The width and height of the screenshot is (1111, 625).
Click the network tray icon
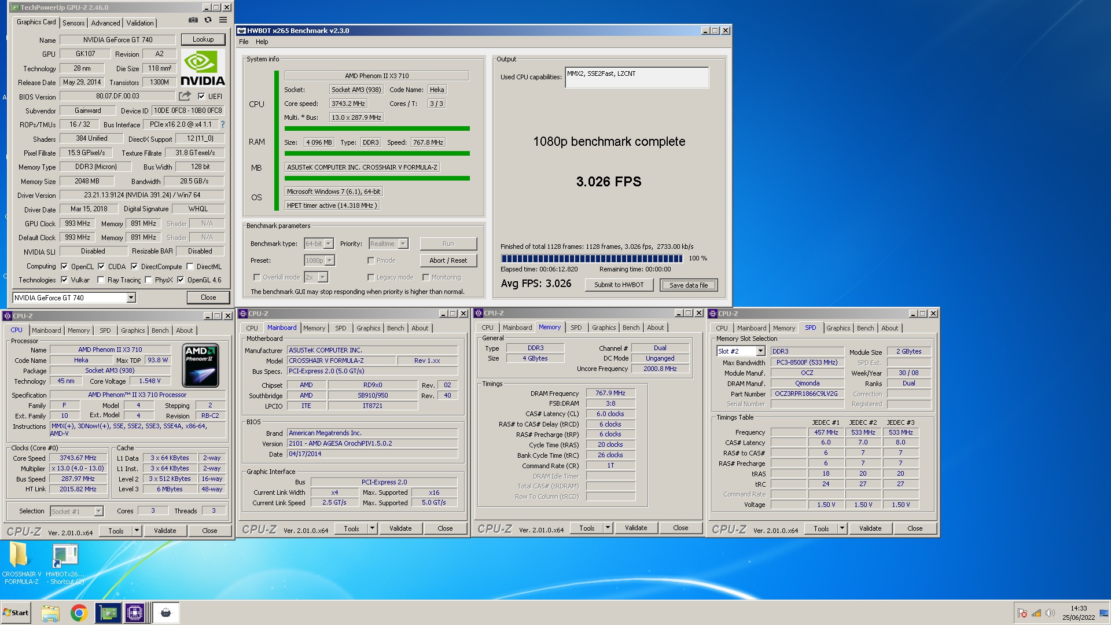pyautogui.click(x=1036, y=613)
